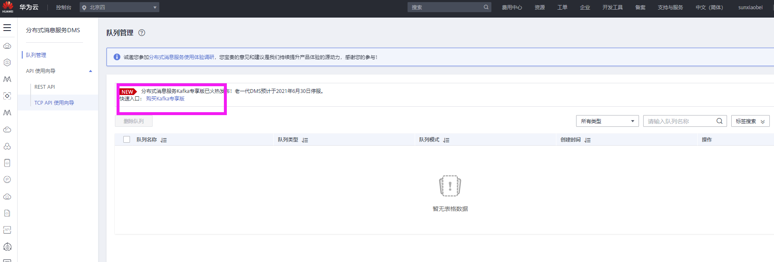Open 支持与服务 in the top bar
This screenshot has height=262, width=774.
pyautogui.click(x=670, y=8)
